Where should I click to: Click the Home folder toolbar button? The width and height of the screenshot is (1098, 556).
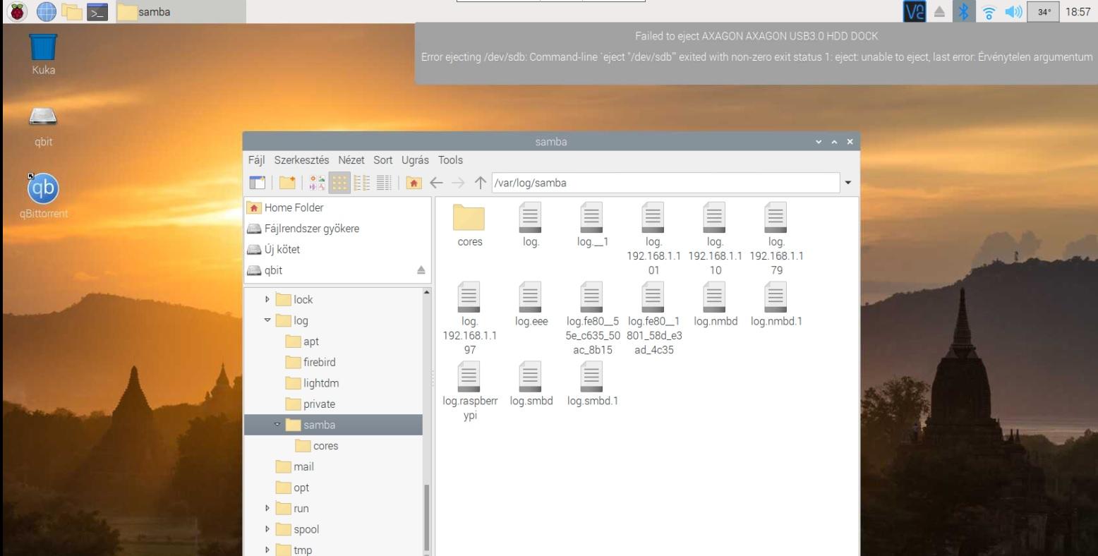(x=414, y=183)
